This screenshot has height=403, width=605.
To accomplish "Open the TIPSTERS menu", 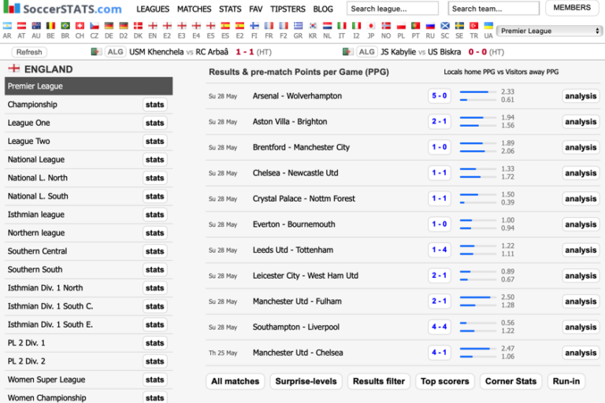I will [x=288, y=9].
